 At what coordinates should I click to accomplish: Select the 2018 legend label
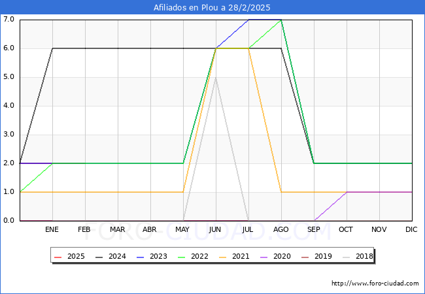click(x=364, y=256)
